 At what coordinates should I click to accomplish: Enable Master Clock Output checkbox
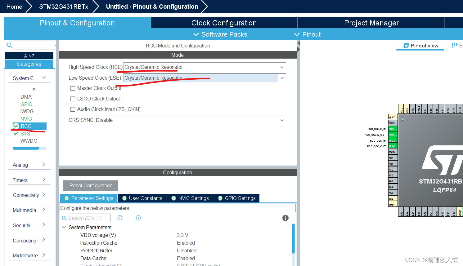click(x=73, y=88)
